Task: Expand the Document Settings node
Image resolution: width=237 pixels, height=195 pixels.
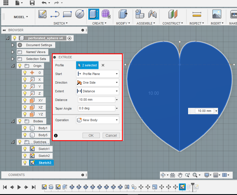Action: (x=13, y=45)
